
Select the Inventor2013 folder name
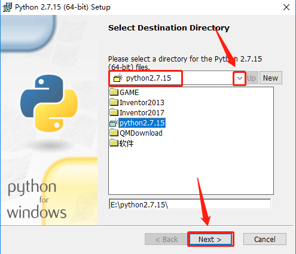click(x=142, y=103)
